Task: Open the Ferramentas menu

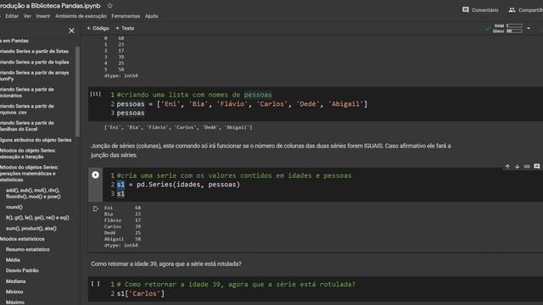Action: click(126, 16)
